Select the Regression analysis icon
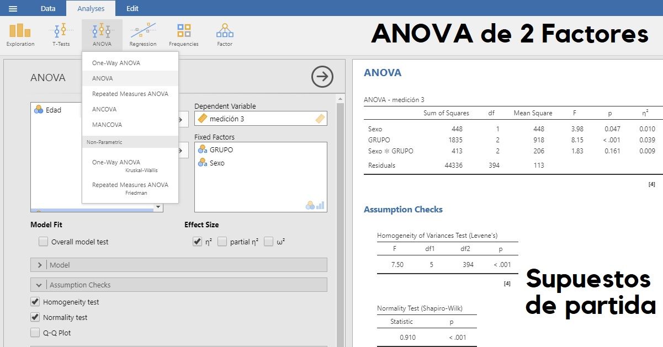The height and width of the screenshot is (347, 663). [143, 33]
